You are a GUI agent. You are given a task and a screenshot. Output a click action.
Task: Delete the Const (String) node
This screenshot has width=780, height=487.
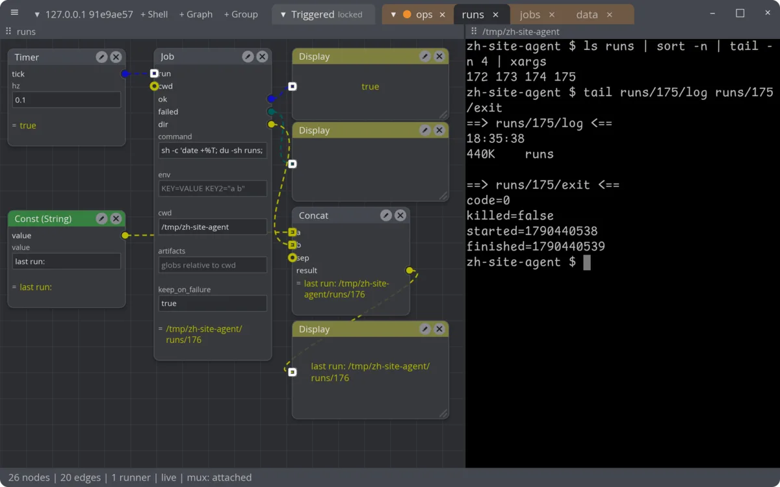pos(116,219)
